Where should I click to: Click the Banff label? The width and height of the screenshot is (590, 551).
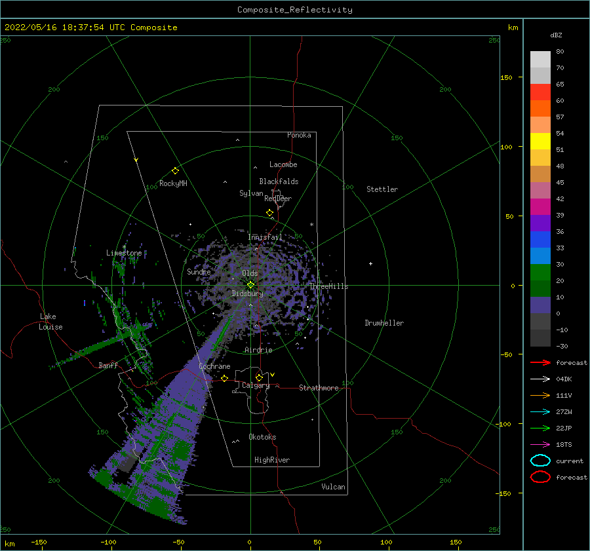[x=108, y=365]
